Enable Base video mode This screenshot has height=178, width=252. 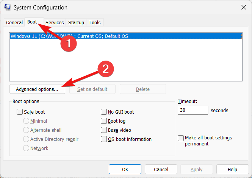(x=104, y=130)
